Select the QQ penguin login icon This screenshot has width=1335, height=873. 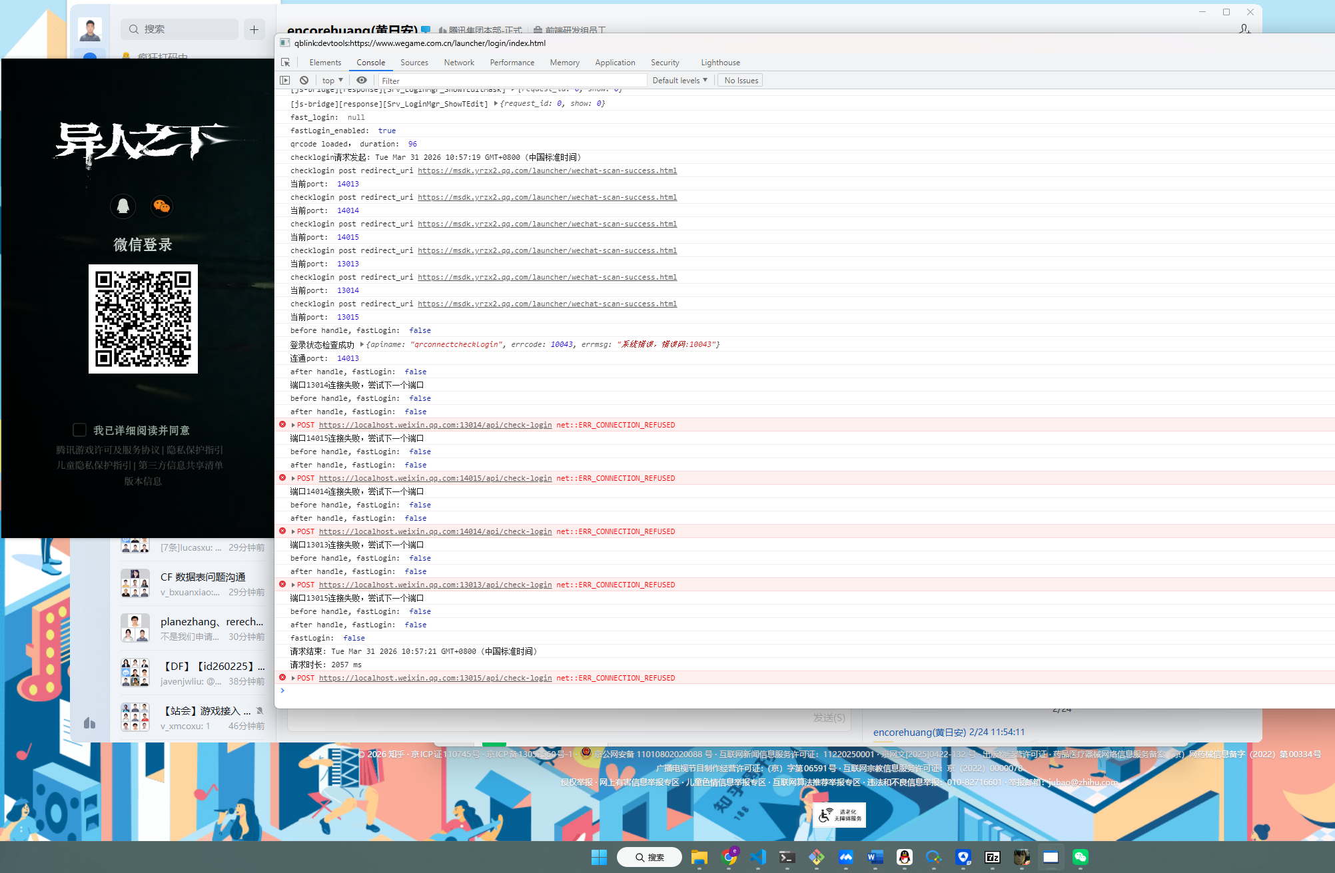point(123,206)
